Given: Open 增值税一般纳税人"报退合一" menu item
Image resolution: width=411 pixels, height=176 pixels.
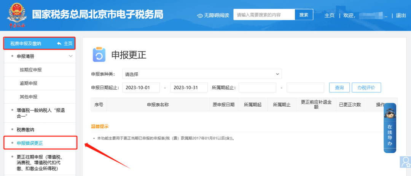Looking at the screenshot, I should 41,113.
